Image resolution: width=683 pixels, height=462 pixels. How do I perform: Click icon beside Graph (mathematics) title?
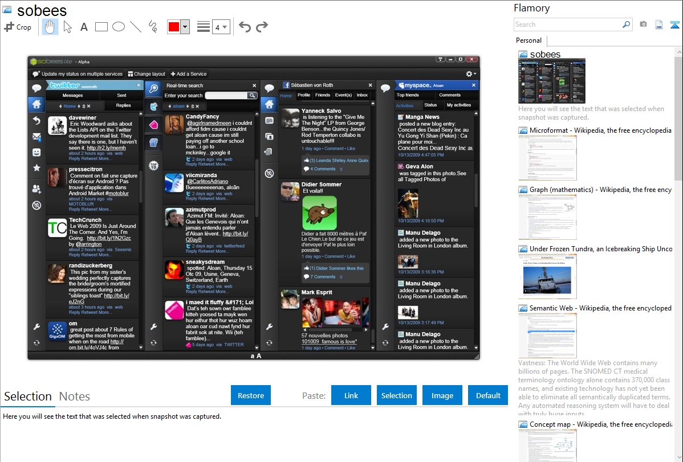pos(523,190)
